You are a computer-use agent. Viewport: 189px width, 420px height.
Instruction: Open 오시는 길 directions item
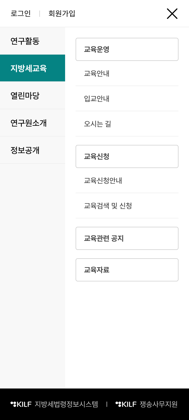(x=98, y=124)
